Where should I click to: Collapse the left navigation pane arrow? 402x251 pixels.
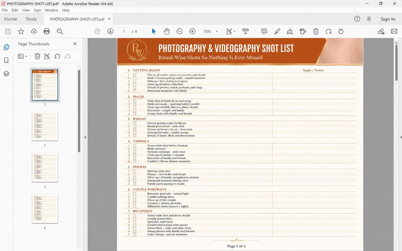pos(85,137)
